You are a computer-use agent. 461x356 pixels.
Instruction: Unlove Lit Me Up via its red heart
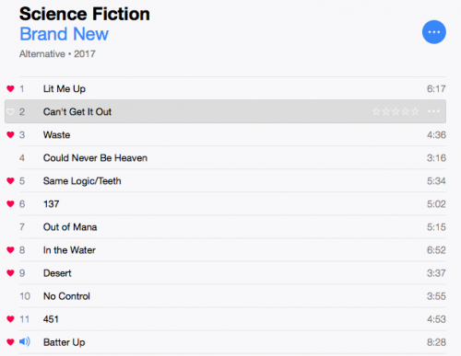point(10,88)
